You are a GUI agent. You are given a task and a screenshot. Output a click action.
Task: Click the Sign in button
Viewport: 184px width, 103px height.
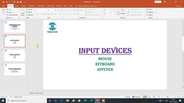pyautogui.click(x=158, y=2)
